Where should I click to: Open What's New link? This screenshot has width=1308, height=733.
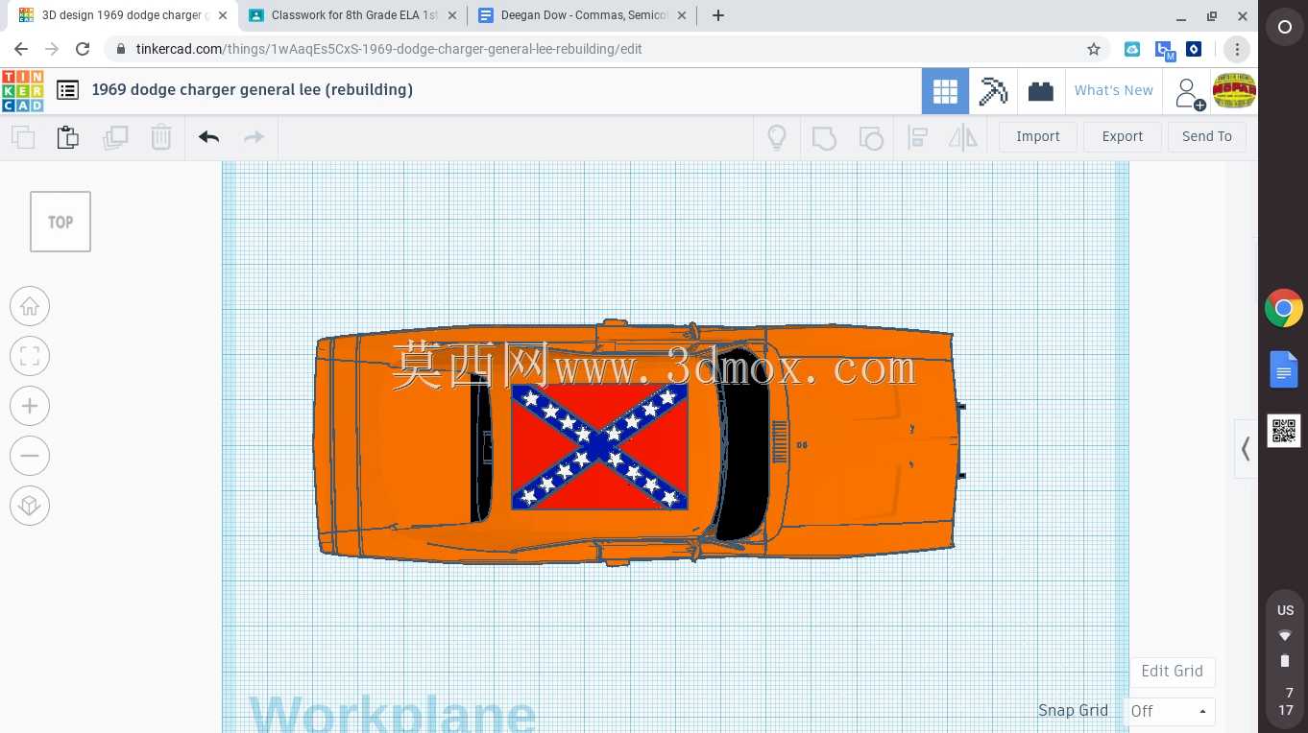pyautogui.click(x=1114, y=90)
